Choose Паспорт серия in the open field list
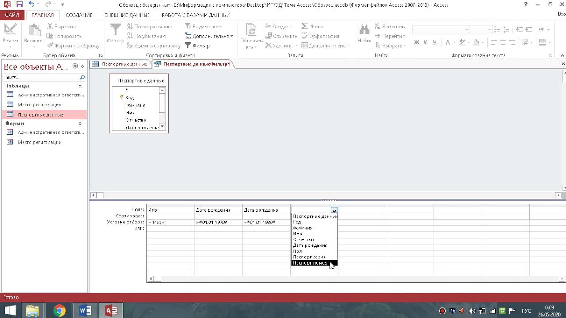The width and height of the screenshot is (566, 318). [x=314, y=257]
